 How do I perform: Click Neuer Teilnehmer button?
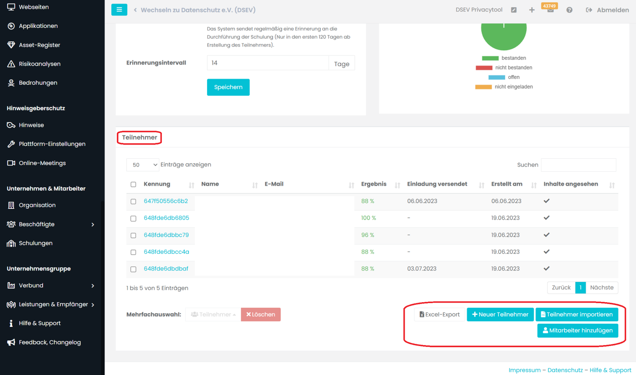click(500, 315)
